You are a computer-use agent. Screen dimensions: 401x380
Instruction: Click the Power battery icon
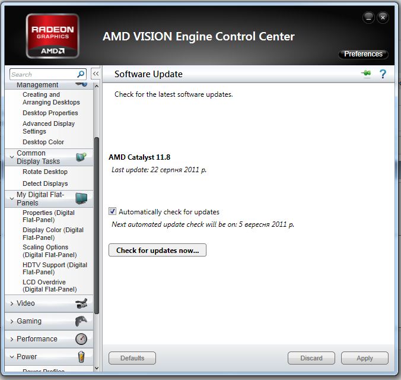click(81, 357)
